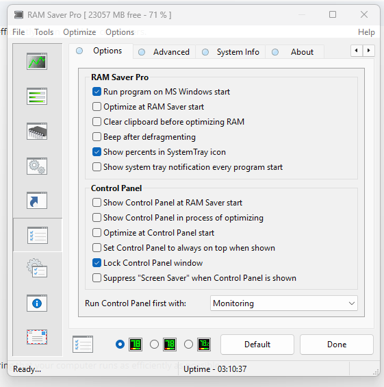384x387 pixels.
Task: Open the mail envelope sidebar icon
Action: pos(37,337)
